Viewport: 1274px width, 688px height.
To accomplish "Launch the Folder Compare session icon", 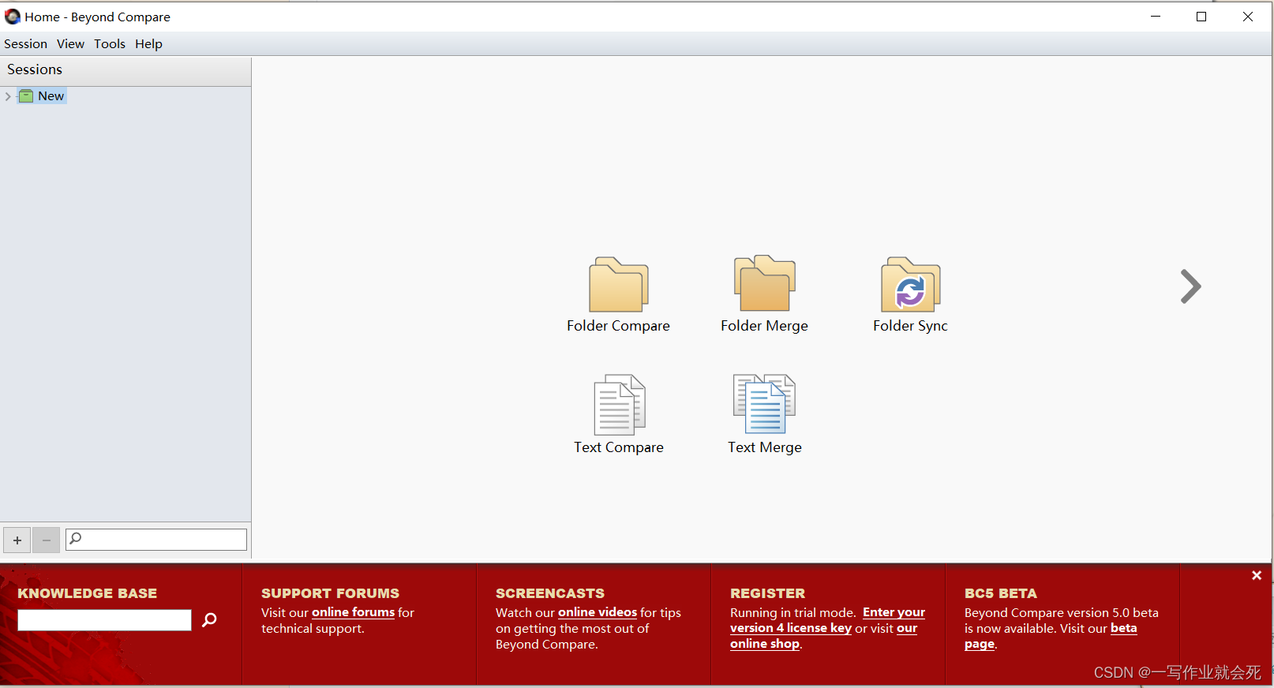I will 618,284.
